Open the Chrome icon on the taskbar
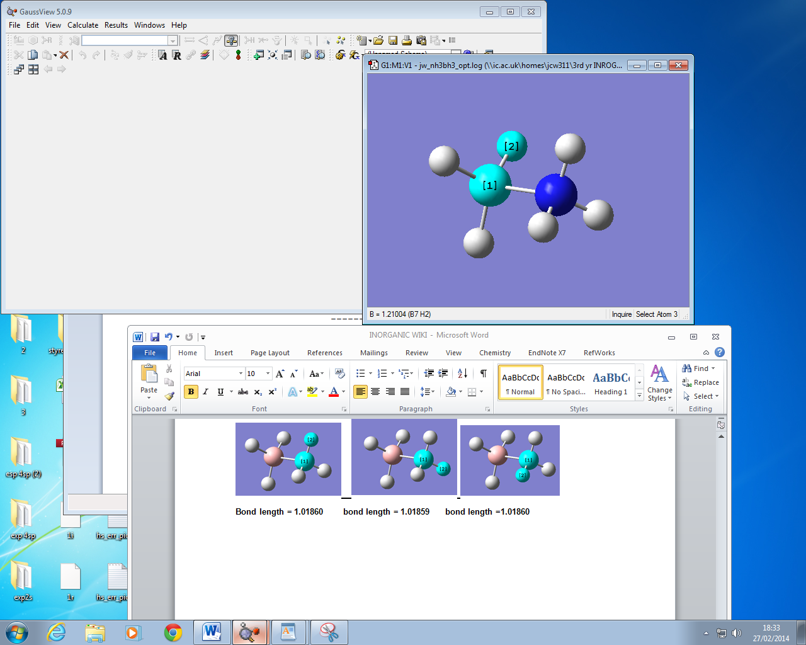The width and height of the screenshot is (806, 645). 173,632
